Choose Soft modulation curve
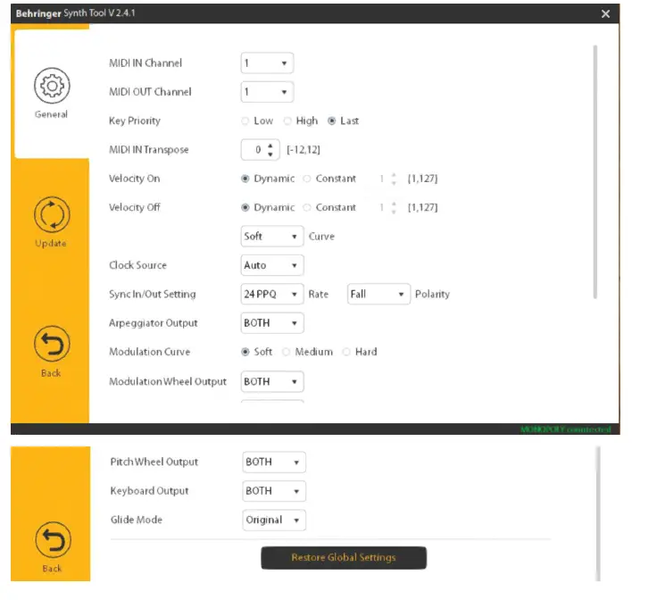665x600 pixels. point(245,352)
